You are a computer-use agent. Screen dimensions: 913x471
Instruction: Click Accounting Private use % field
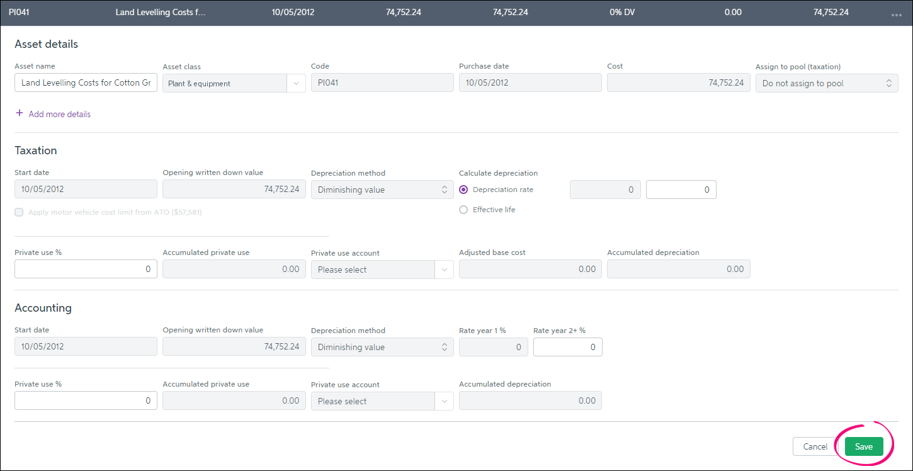point(86,400)
